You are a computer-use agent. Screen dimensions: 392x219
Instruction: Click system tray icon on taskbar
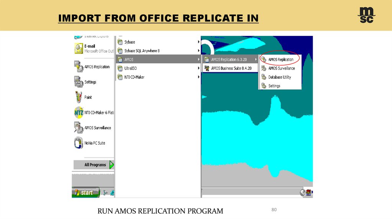pos(309,193)
